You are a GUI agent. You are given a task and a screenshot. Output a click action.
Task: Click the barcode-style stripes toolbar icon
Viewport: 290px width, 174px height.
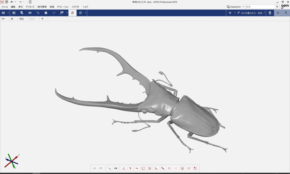point(30,13)
